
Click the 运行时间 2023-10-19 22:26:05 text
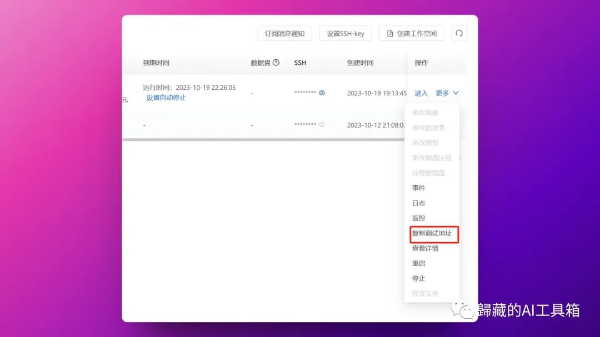tap(189, 88)
